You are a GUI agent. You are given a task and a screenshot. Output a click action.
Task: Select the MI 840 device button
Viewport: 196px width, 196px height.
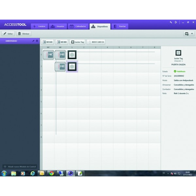47,42
